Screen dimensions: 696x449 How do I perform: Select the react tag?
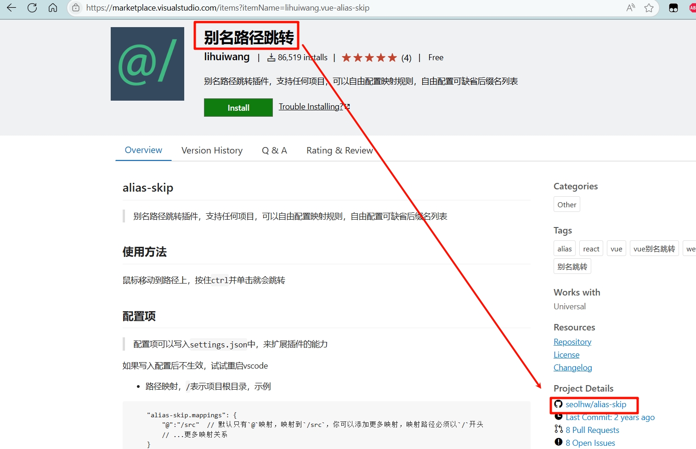(x=591, y=249)
